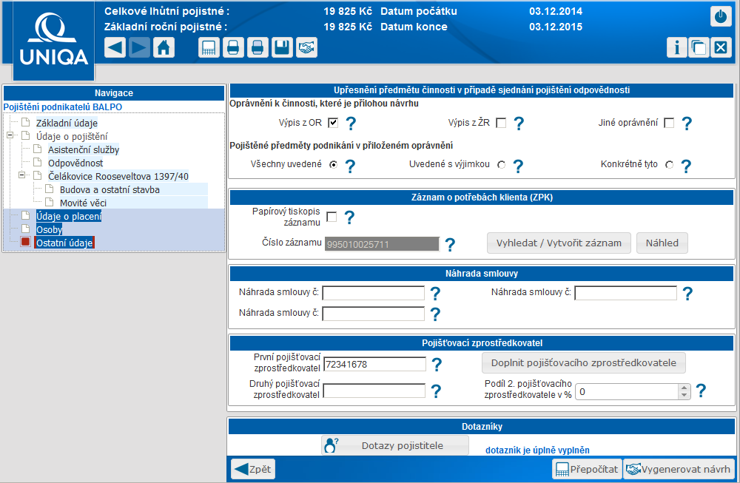Open help beside lower-left Náhrada smlouvy field
This screenshot has height=483, width=740.
(435, 314)
